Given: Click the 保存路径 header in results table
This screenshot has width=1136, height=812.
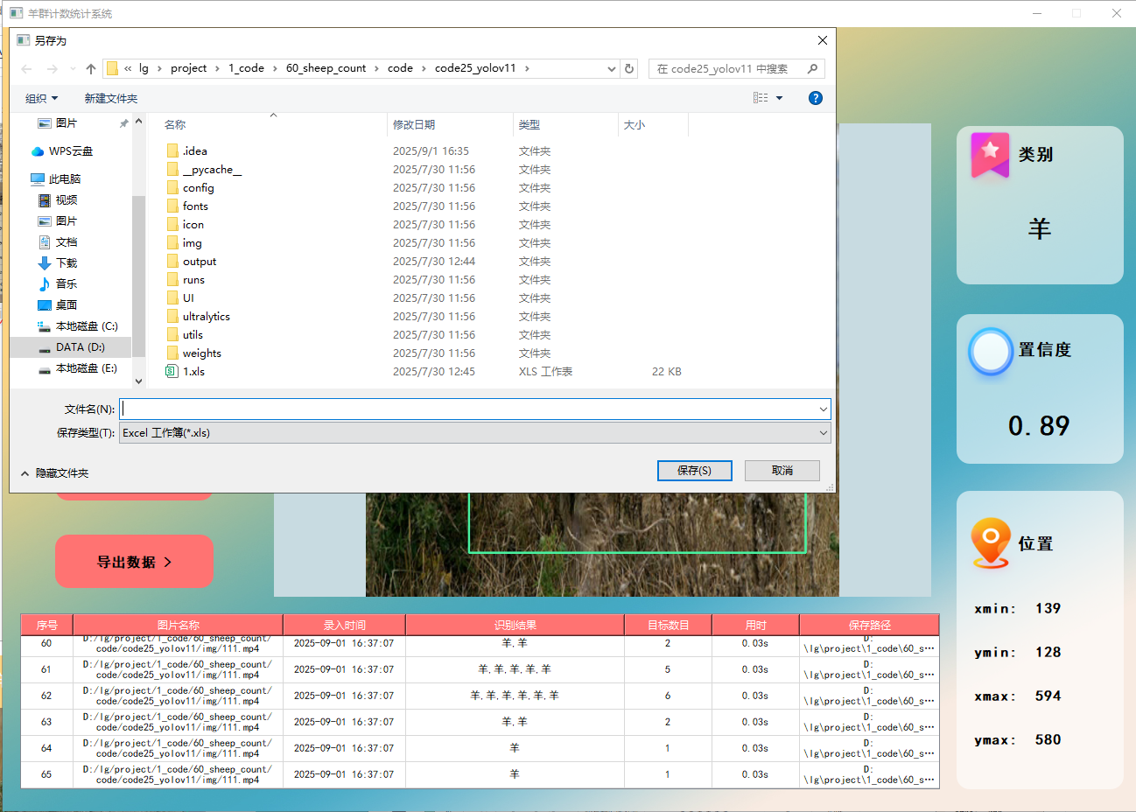Looking at the screenshot, I should [869, 625].
